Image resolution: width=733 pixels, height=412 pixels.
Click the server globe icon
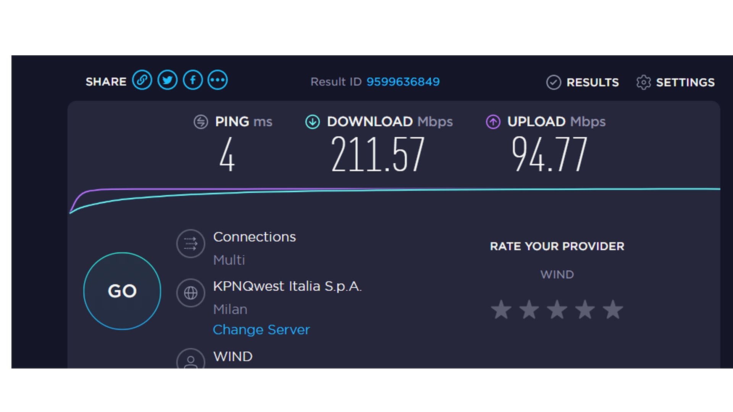(191, 293)
